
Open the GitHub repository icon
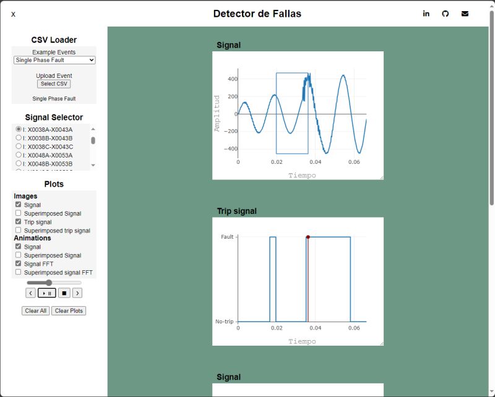445,14
